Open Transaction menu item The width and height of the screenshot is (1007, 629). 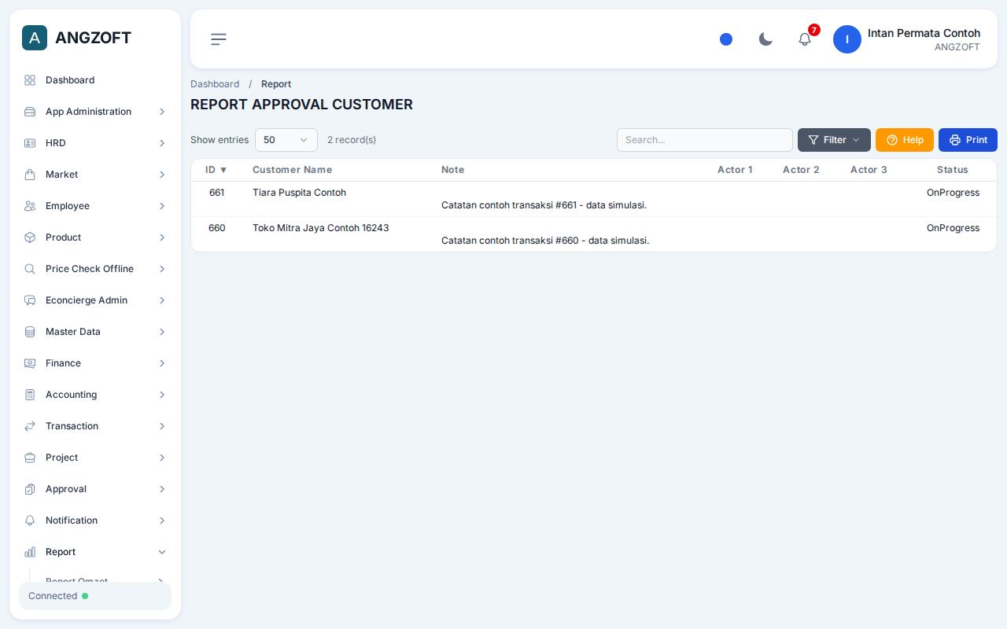[x=95, y=426]
